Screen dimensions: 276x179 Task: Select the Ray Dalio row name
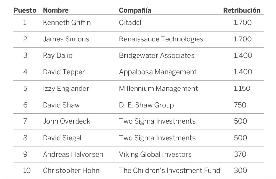(x=57, y=55)
